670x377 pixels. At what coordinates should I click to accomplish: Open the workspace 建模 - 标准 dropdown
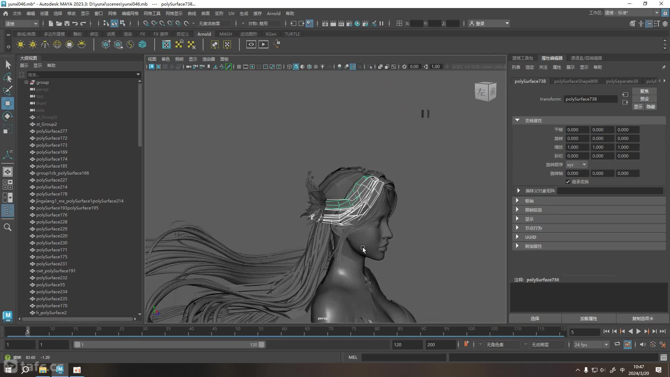pos(632,13)
